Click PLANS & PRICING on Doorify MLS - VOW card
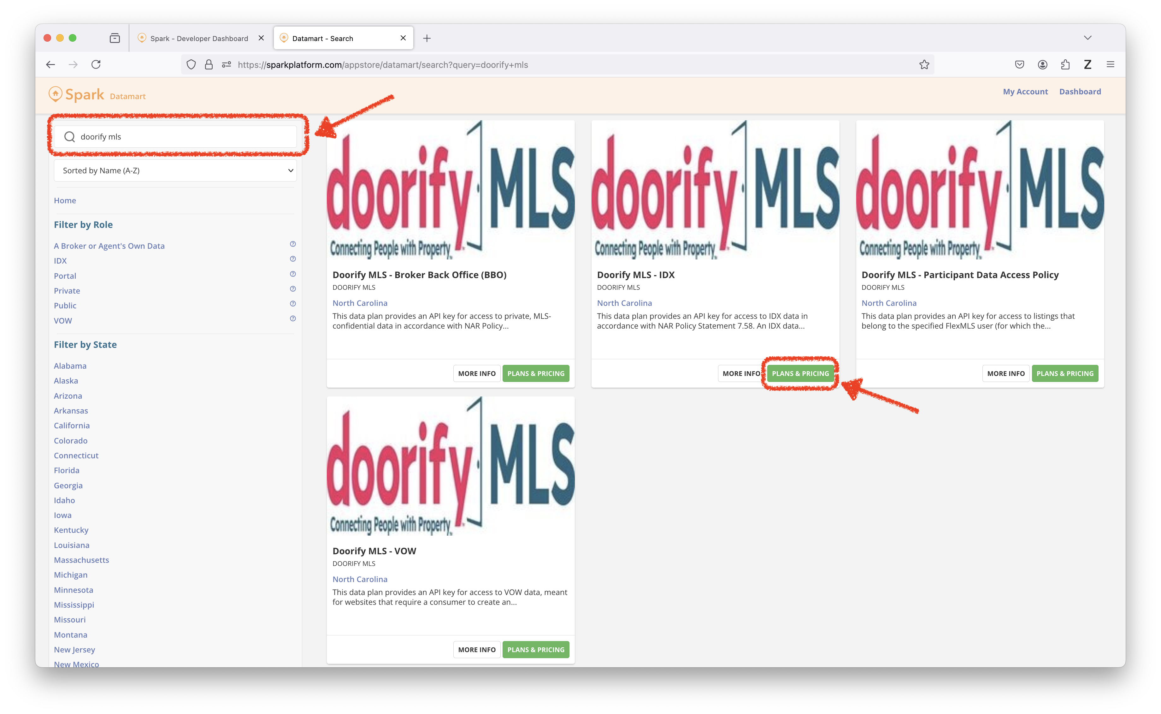The height and width of the screenshot is (714, 1161). pyautogui.click(x=536, y=650)
